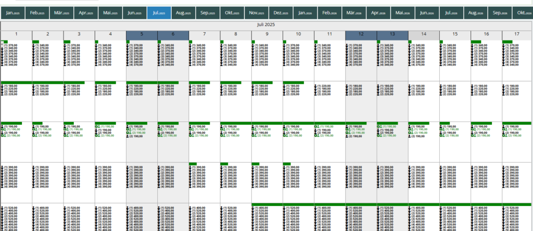
Task: Select the Nov. 2025 tab
Action: 257,13
